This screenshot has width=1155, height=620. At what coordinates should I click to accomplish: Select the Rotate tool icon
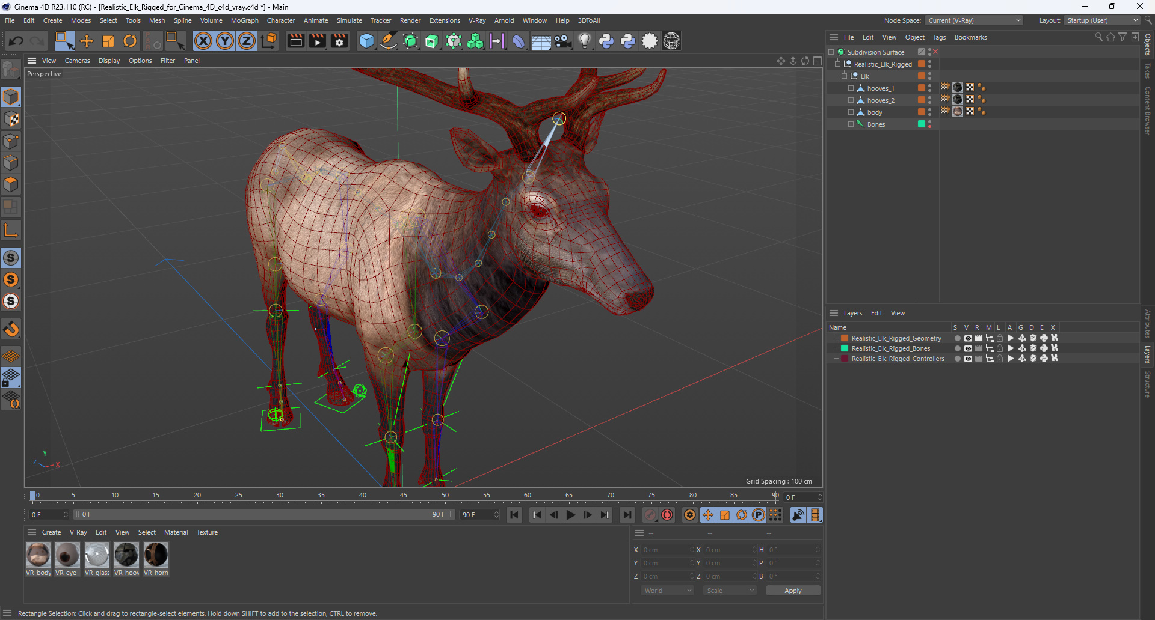click(x=130, y=41)
